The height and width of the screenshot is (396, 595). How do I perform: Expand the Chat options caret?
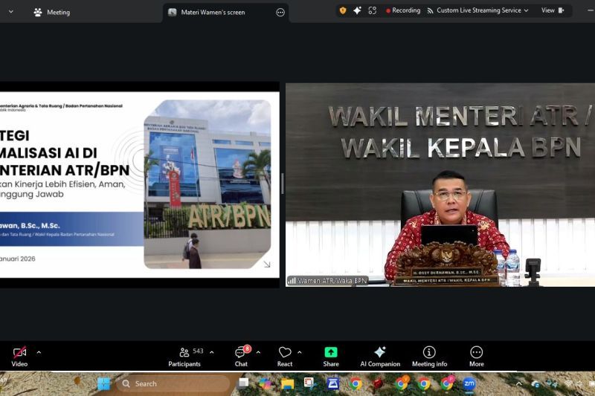(258, 352)
